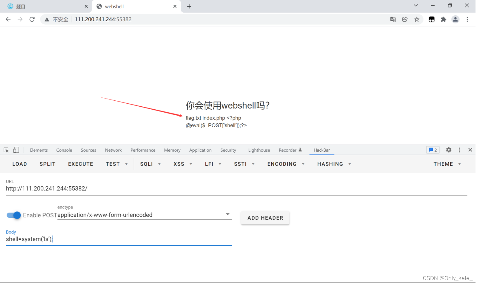Close the 题目 tab
The width and height of the screenshot is (477, 284).
coord(86,6)
